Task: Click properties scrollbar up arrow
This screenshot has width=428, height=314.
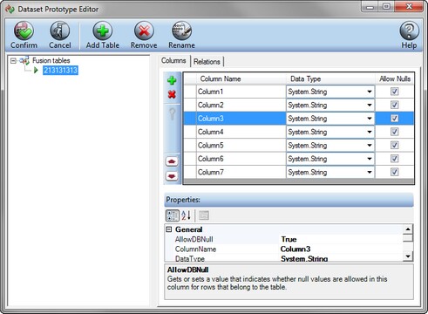Action: [408, 229]
